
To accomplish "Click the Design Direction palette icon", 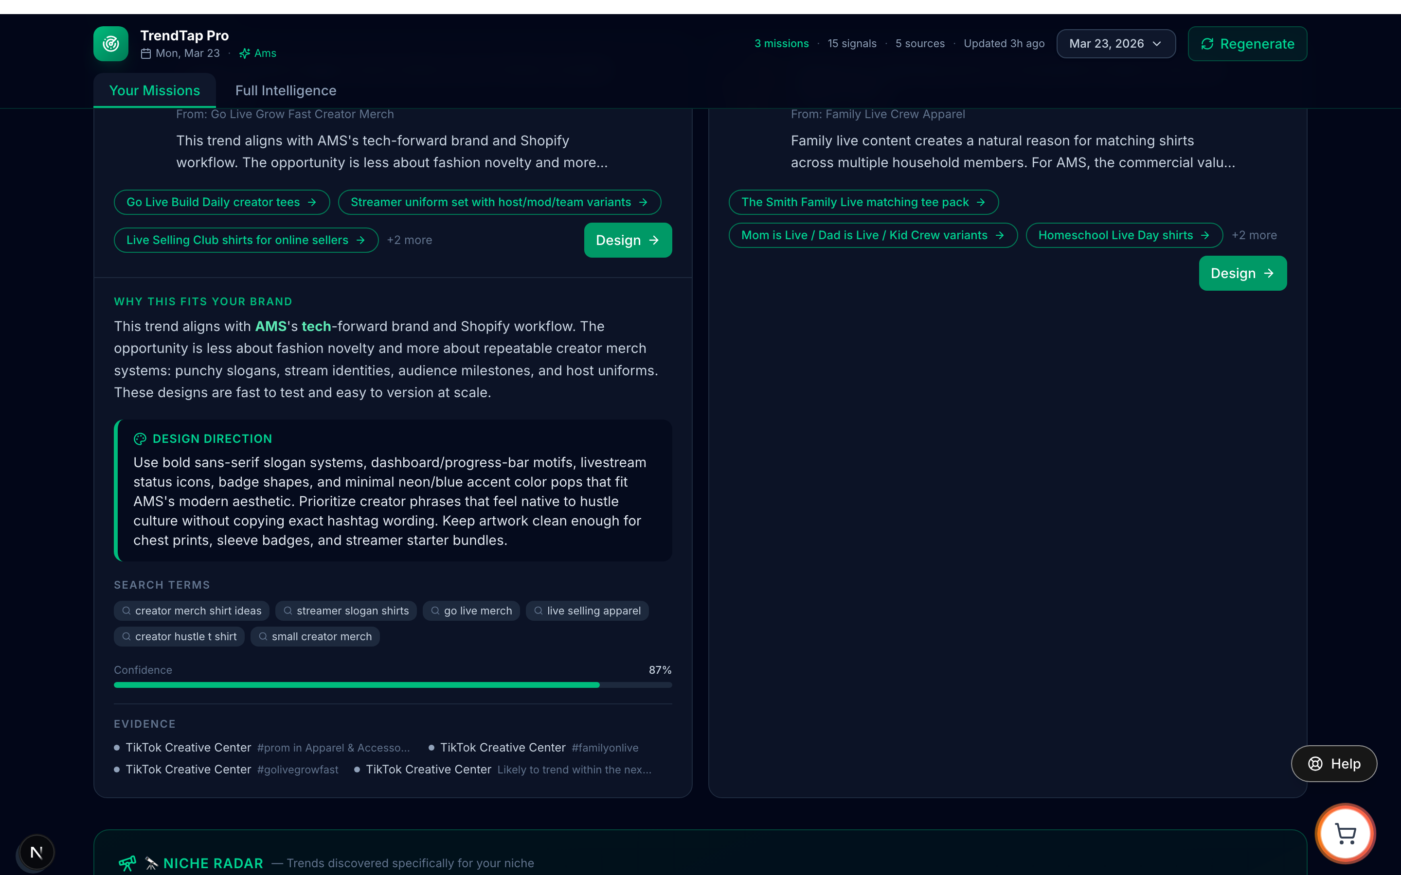I will tap(140, 438).
